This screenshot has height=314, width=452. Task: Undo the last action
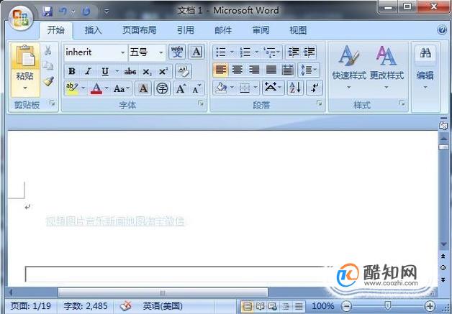pos(63,11)
